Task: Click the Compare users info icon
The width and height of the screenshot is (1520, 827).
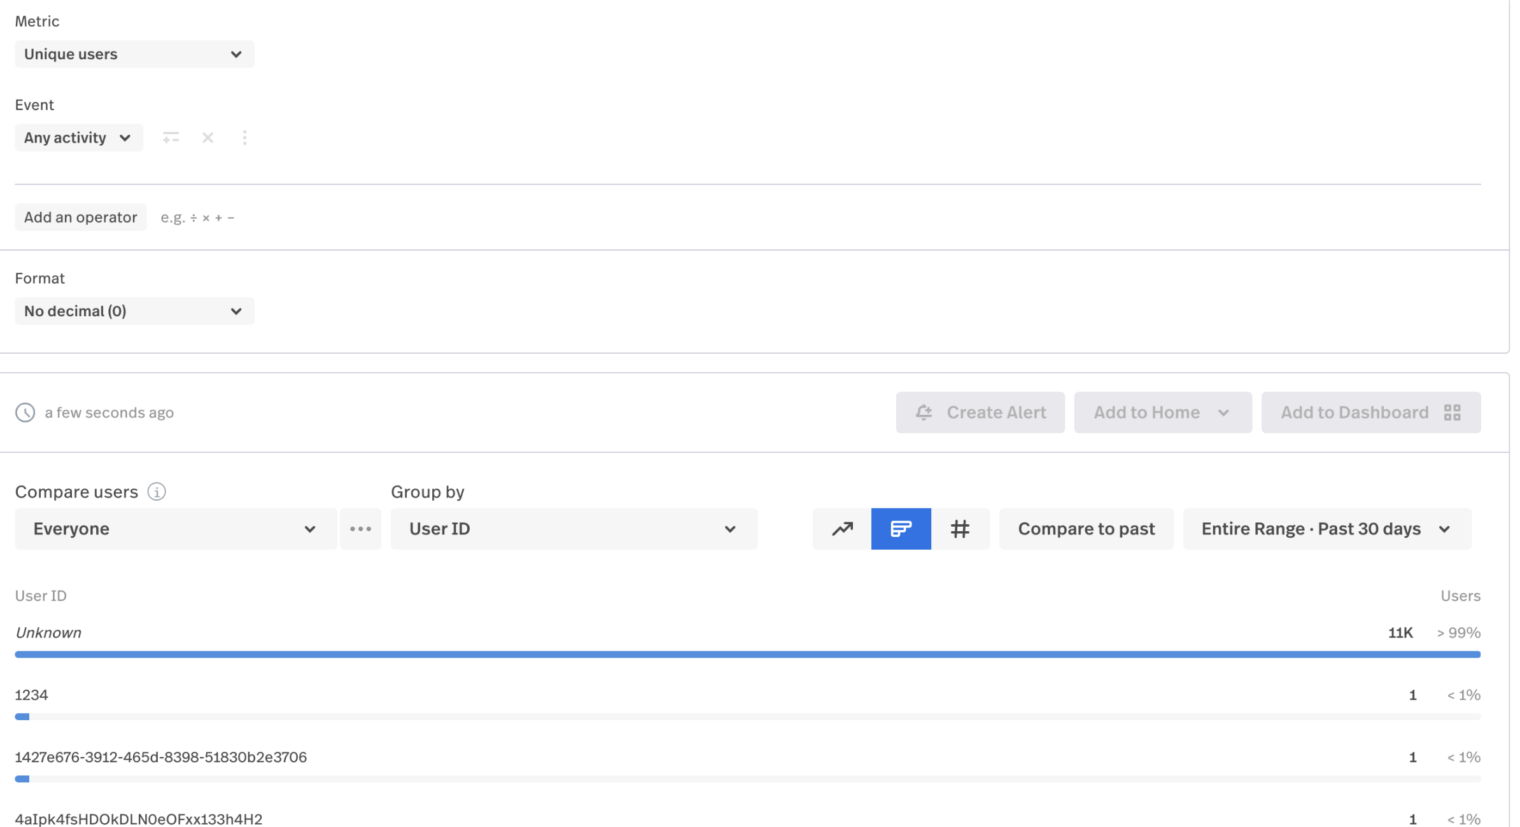Action: (x=157, y=492)
